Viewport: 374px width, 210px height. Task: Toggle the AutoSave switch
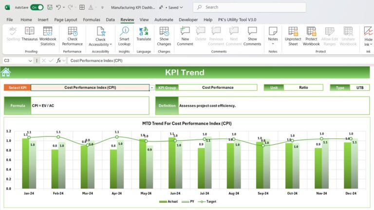(37, 7)
